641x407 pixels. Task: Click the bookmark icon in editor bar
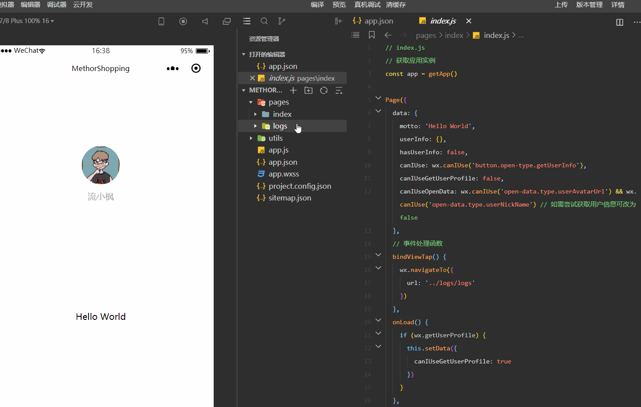[372, 35]
